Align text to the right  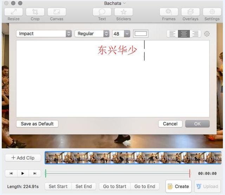pyautogui.click(x=195, y=34)
